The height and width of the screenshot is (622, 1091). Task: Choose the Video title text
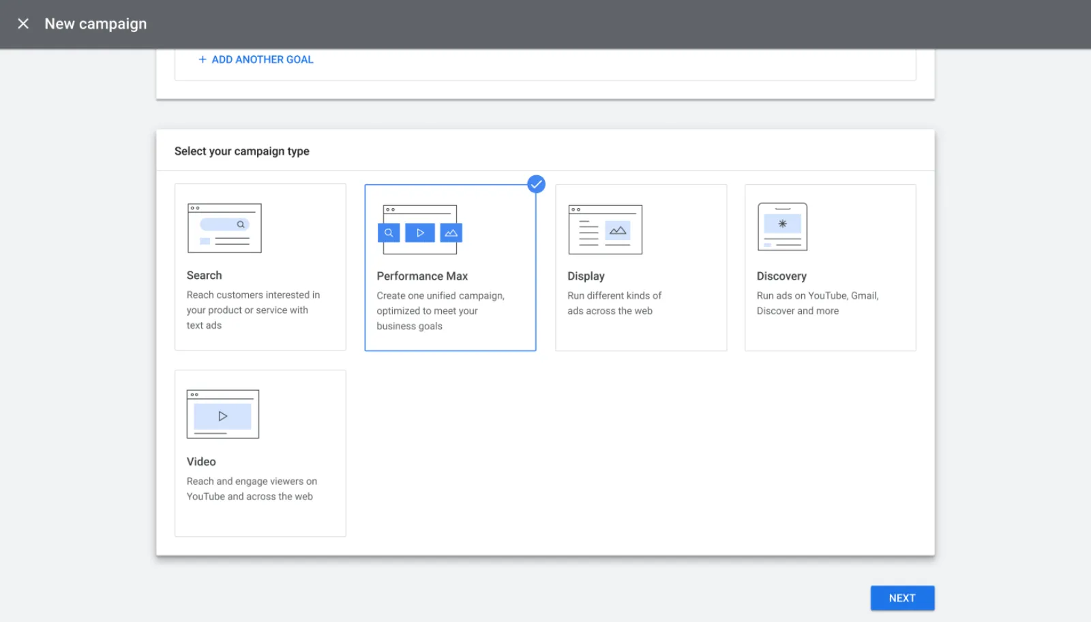pyautogui.click(x=201, y=462)
